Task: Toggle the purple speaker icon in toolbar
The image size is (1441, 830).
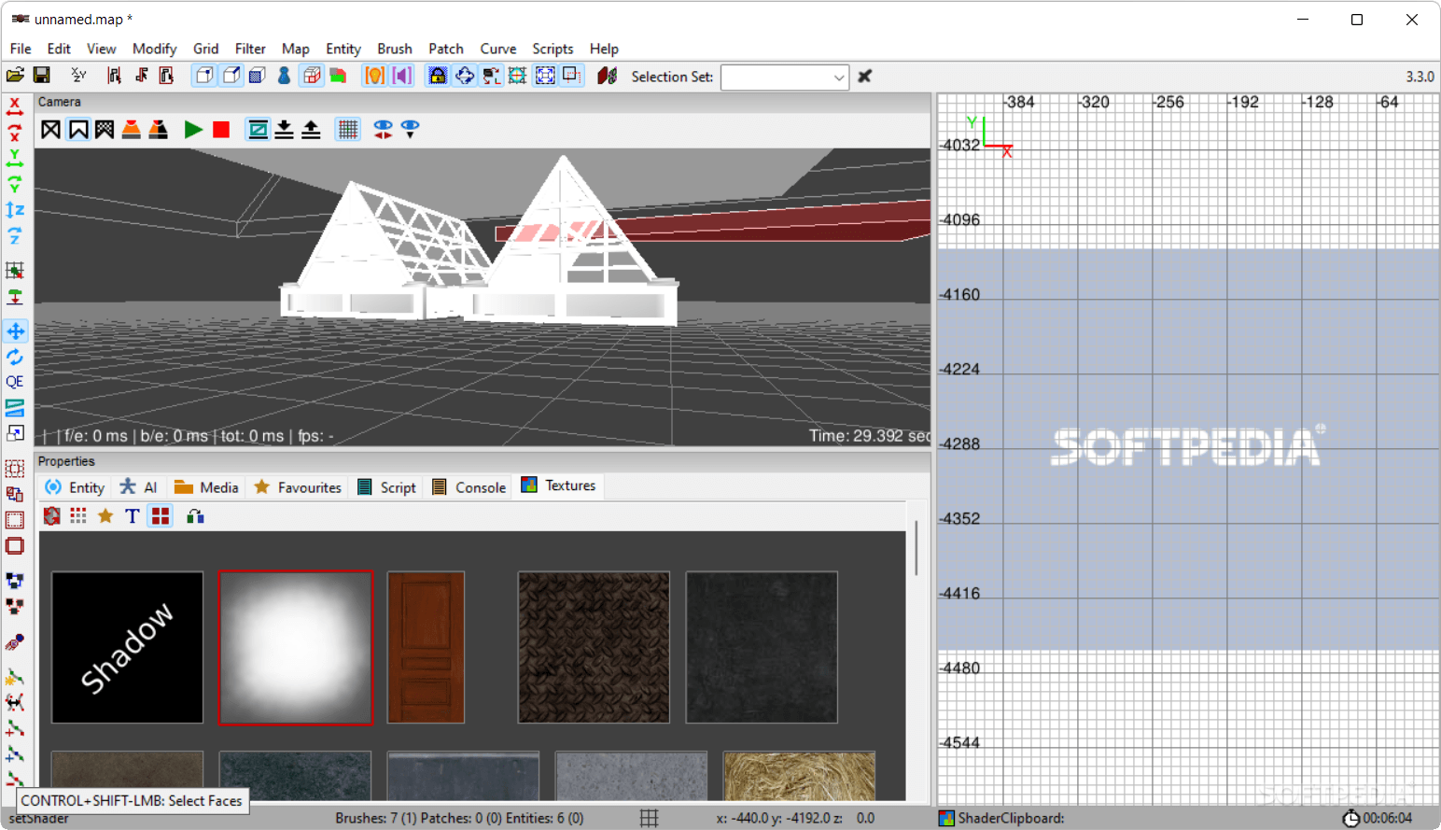Action: 401,76
